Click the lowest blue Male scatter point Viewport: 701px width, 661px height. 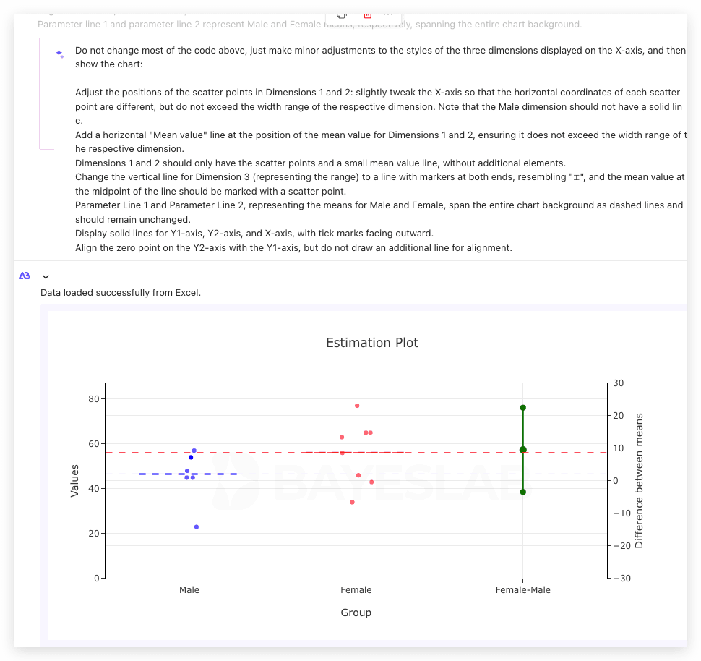[197, 527]
